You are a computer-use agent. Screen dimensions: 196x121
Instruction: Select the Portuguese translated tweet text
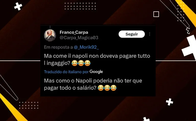tap(93, 84)
